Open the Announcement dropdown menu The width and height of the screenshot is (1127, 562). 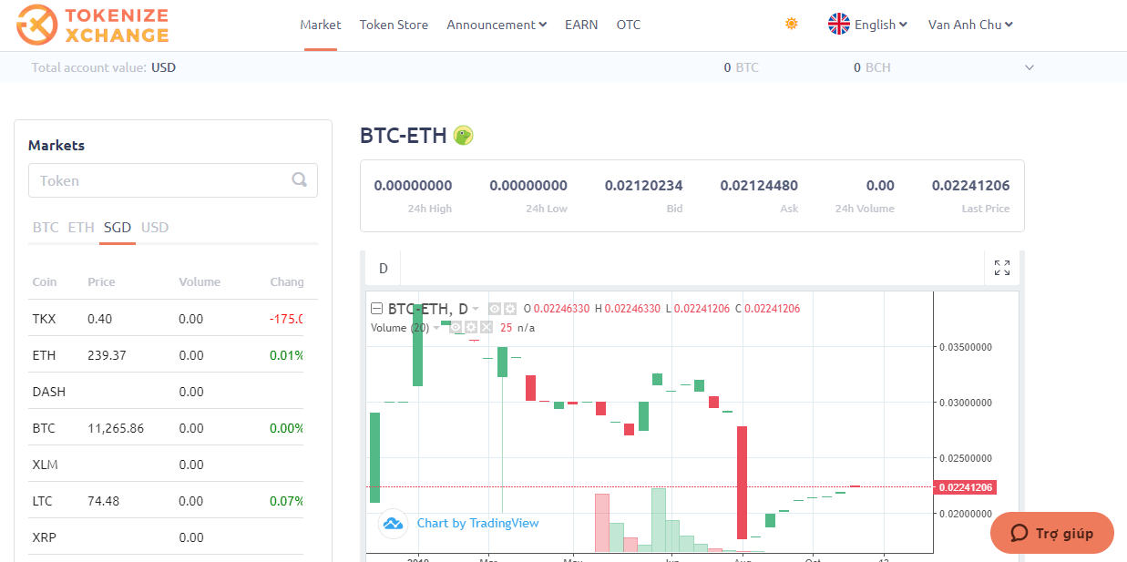(497, 25)
